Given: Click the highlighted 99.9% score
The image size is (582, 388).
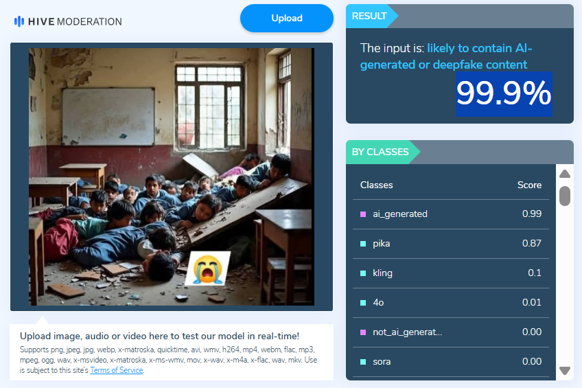Looking at the screenshot, I should (504, 93).
